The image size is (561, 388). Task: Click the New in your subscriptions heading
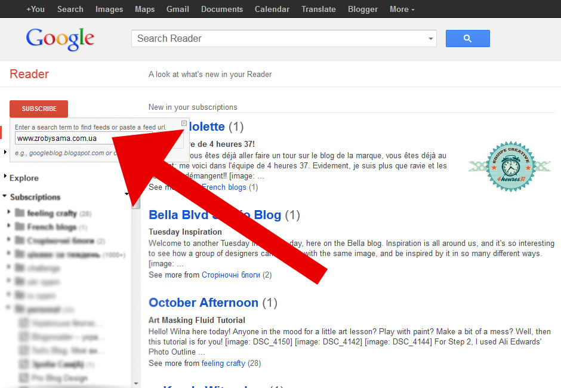click(x=193, y=107)
